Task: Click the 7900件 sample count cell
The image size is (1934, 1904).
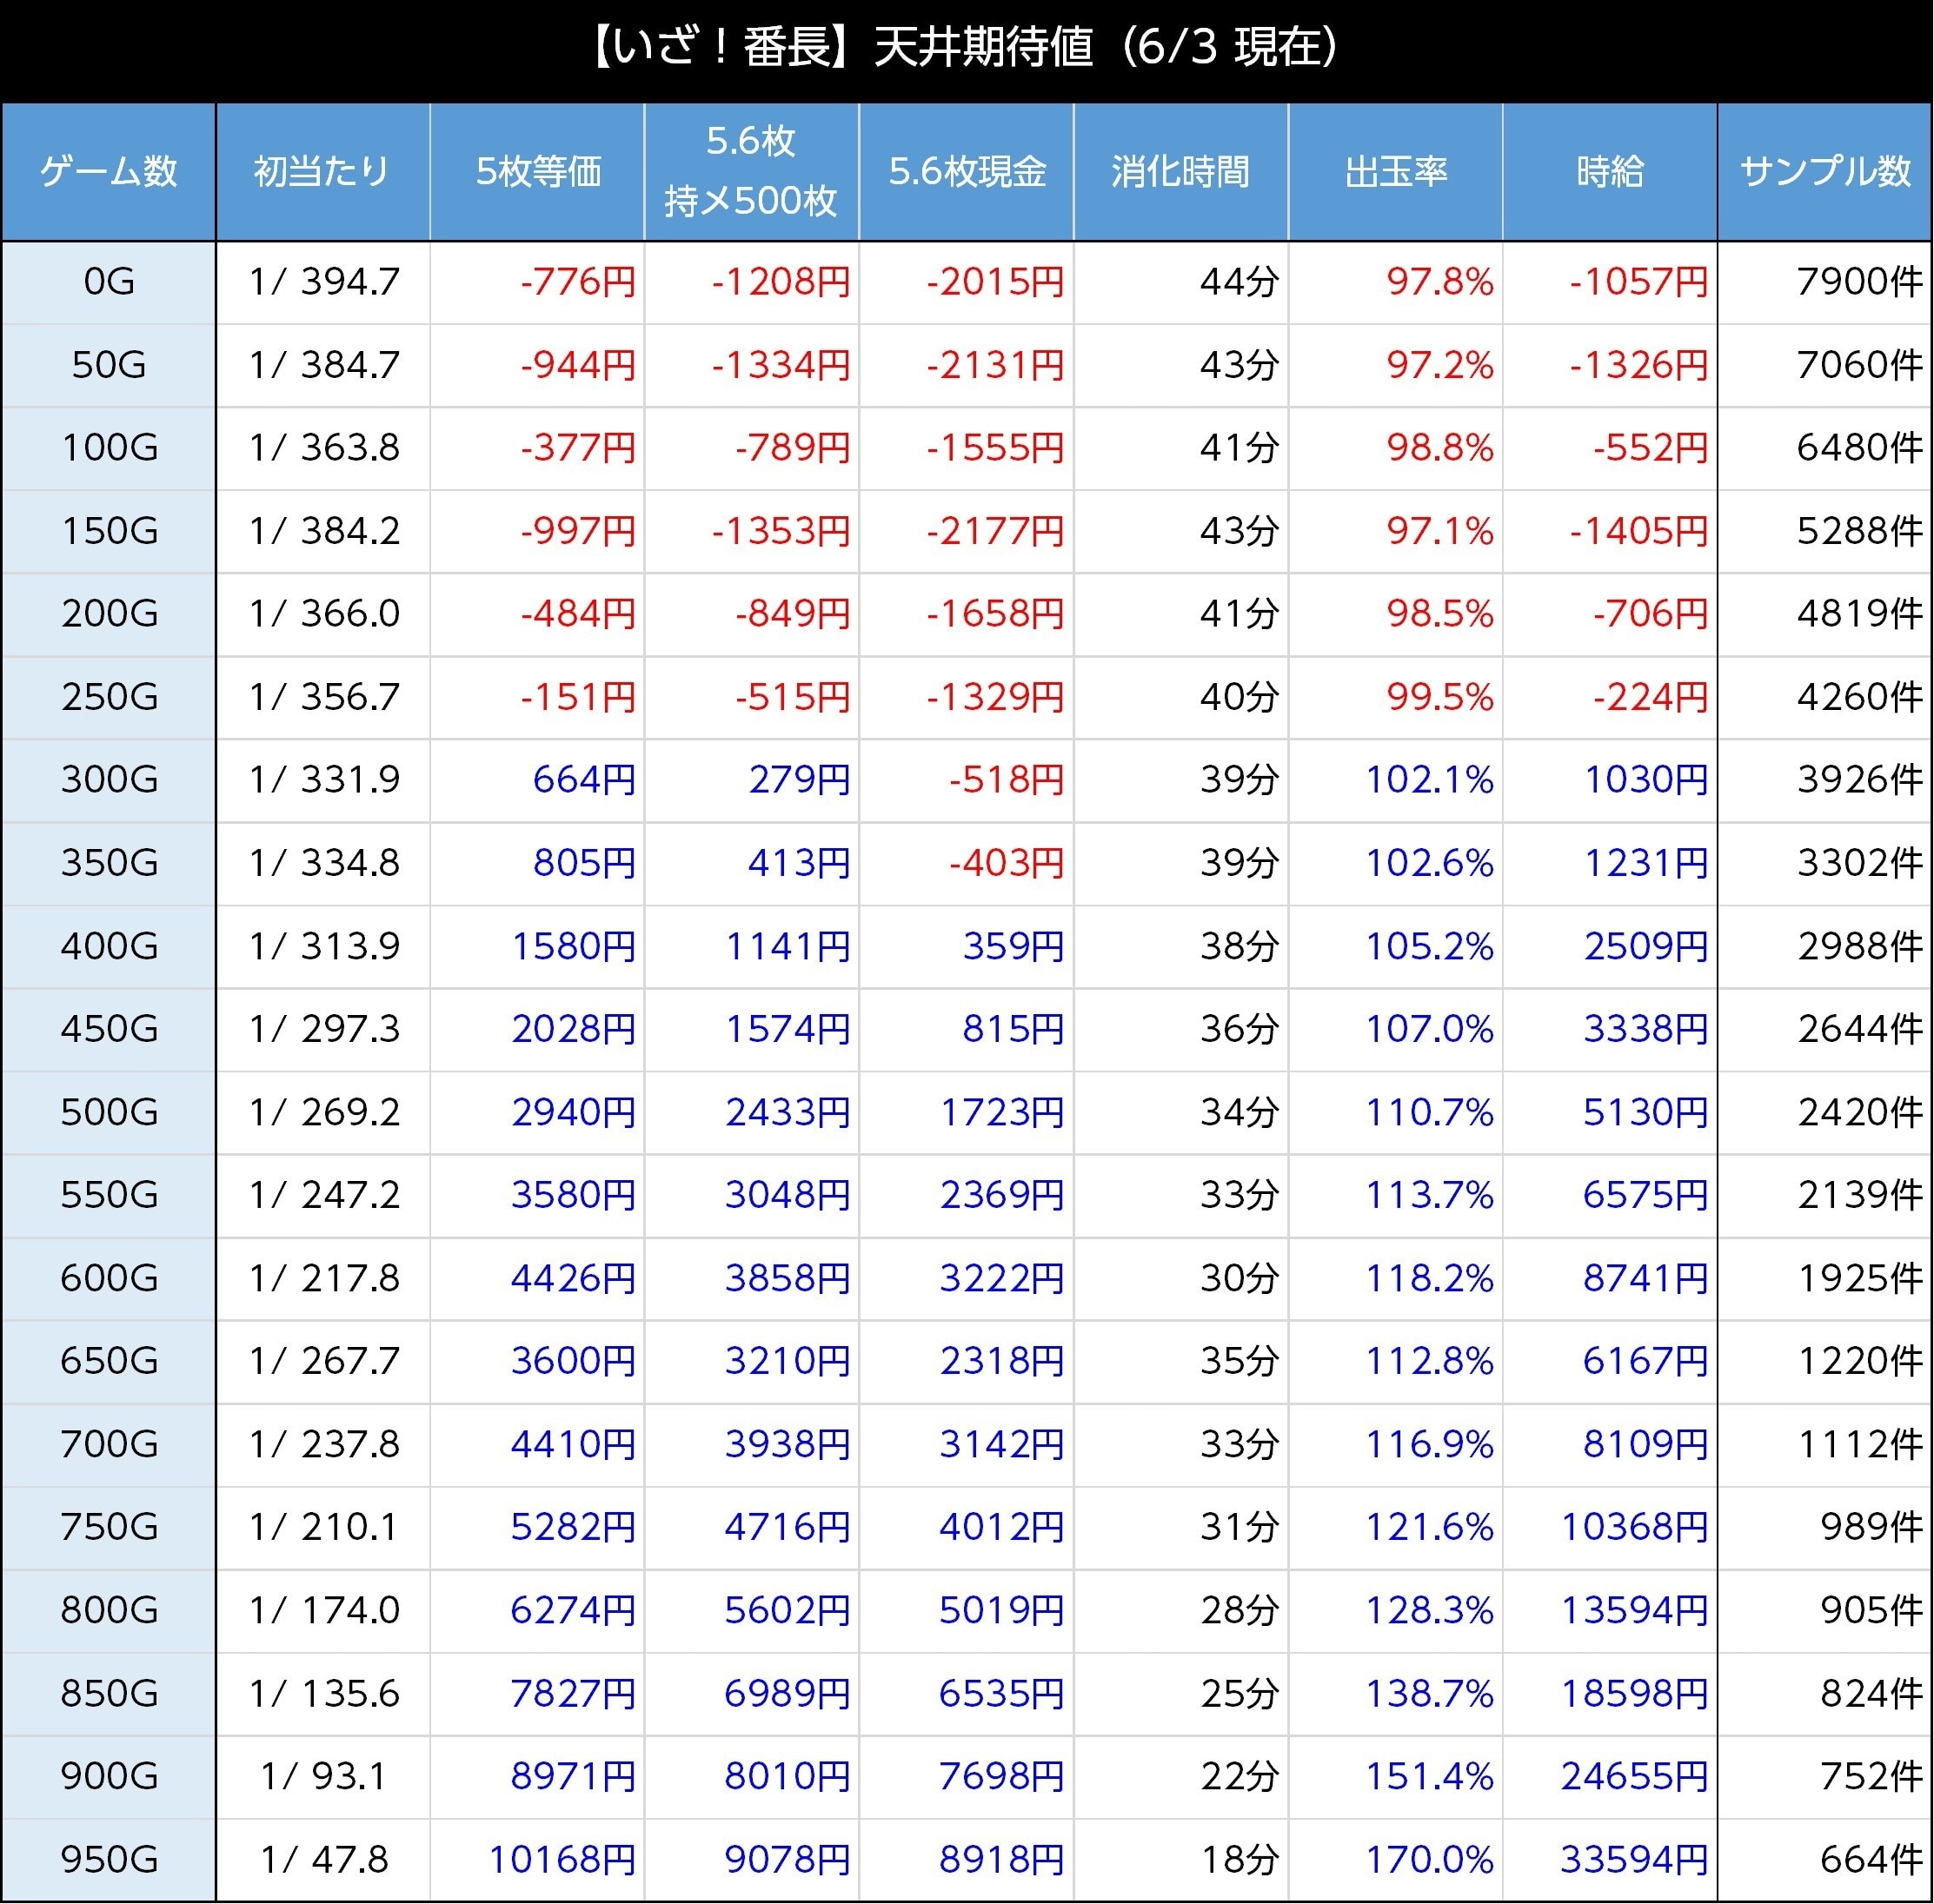Action: point(1825,282)
